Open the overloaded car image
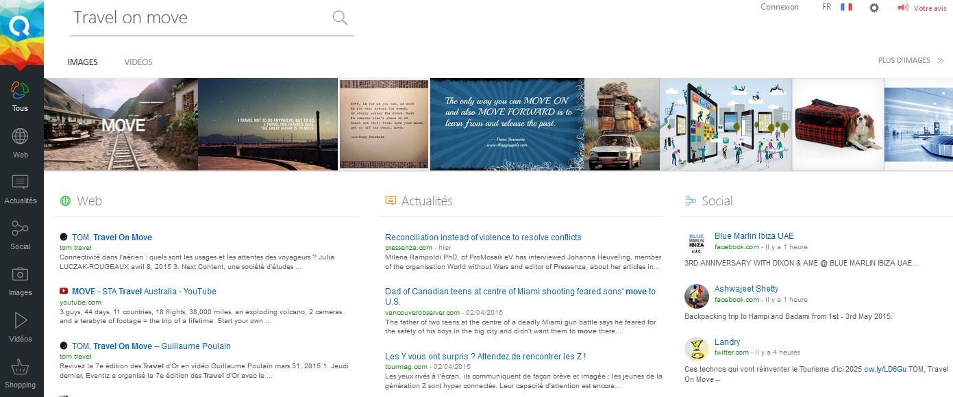 click(622, 124)
